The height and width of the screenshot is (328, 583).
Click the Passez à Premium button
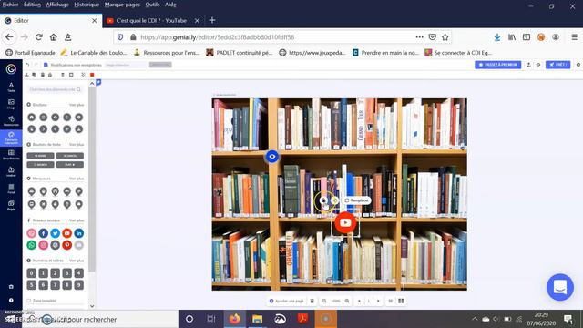498,65
